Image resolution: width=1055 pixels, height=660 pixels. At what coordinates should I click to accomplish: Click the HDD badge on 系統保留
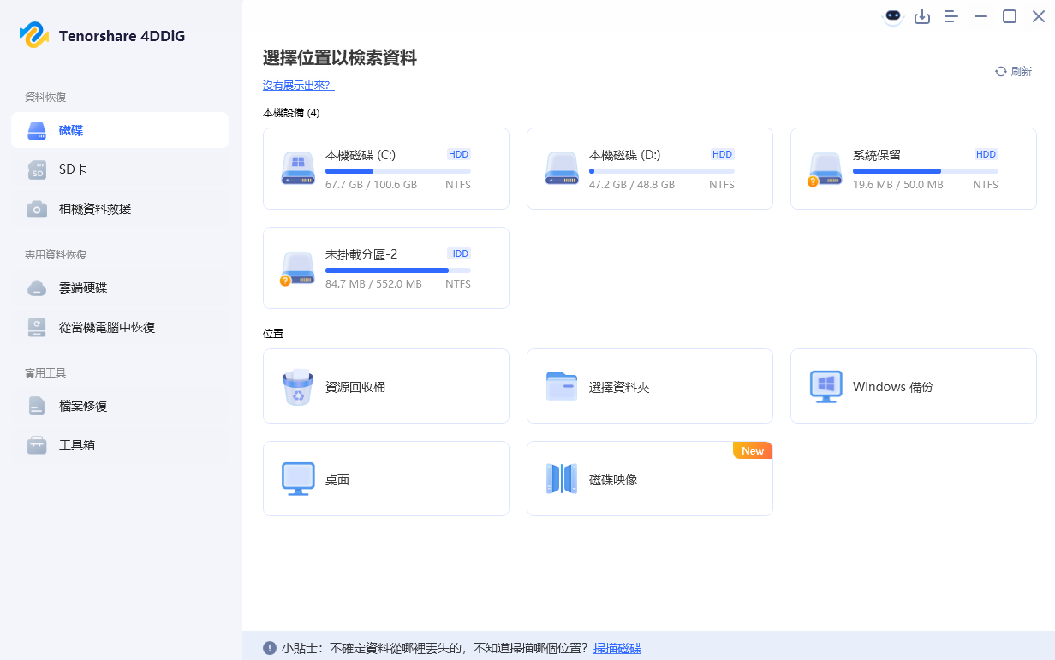click(x=986, y=154)
